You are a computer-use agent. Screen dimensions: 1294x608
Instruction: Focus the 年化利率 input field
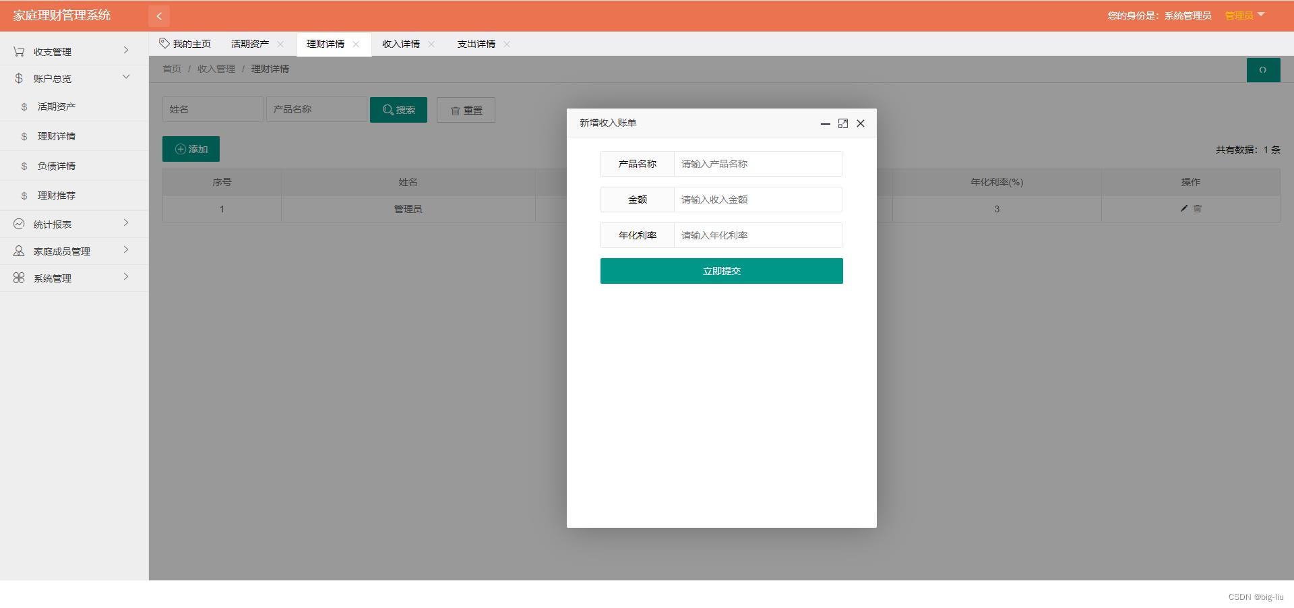point(758,235)
